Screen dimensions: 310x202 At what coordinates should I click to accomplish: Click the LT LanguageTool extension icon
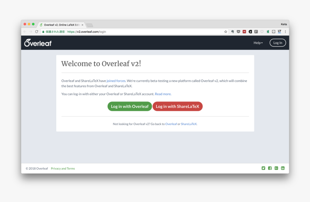coord(280,32)
